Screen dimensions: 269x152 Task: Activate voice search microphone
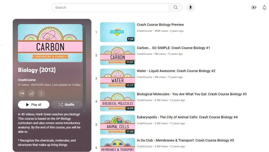coord(190,7)
